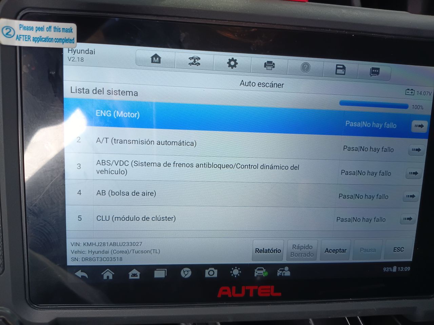The width and height of the screenshot is (434, 325).
Task: Click the ESC button
Action: pos(399,250)
